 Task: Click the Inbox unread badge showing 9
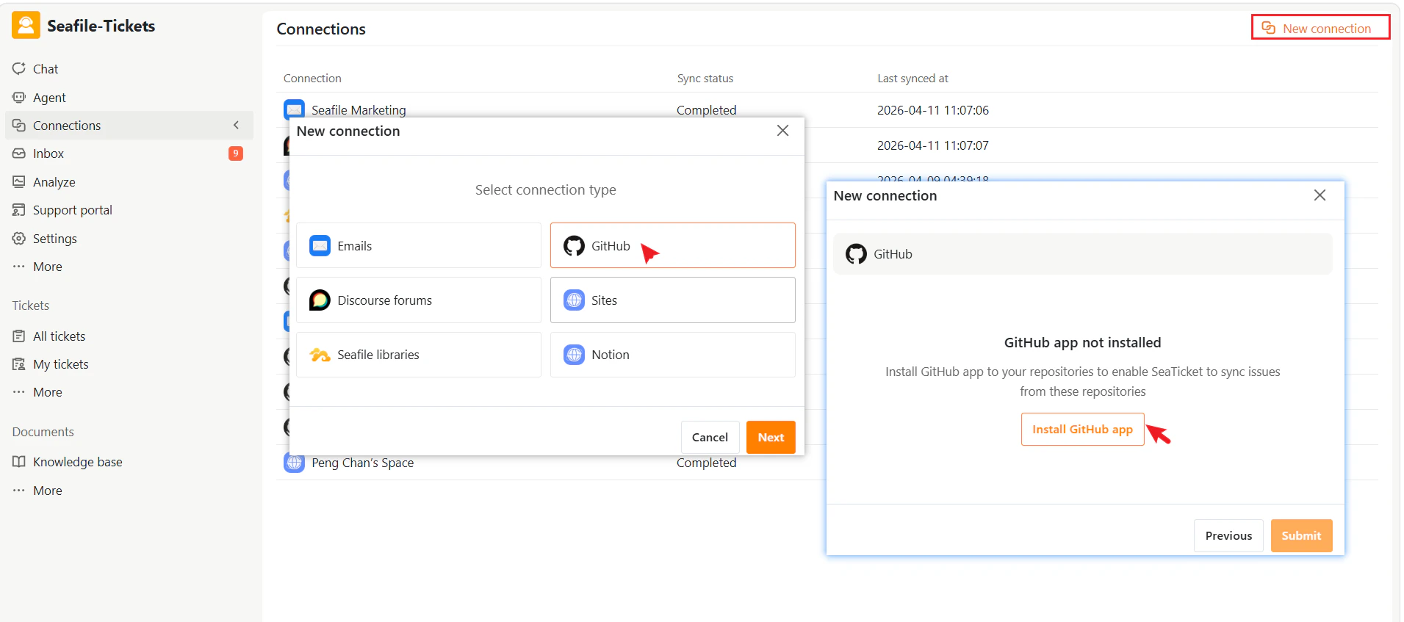tap(235, 153)
